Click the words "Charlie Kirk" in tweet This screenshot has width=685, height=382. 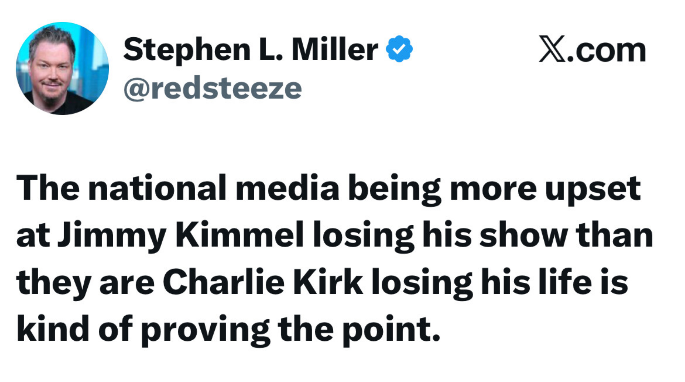coord(263,283)
